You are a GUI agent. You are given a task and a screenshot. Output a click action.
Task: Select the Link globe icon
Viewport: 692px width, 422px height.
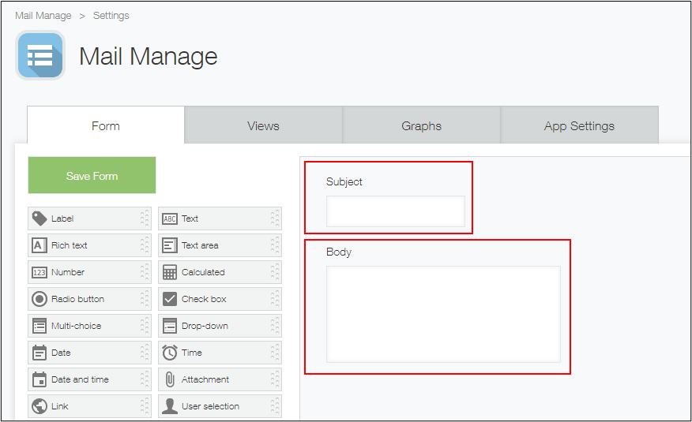tap(39, 406)
